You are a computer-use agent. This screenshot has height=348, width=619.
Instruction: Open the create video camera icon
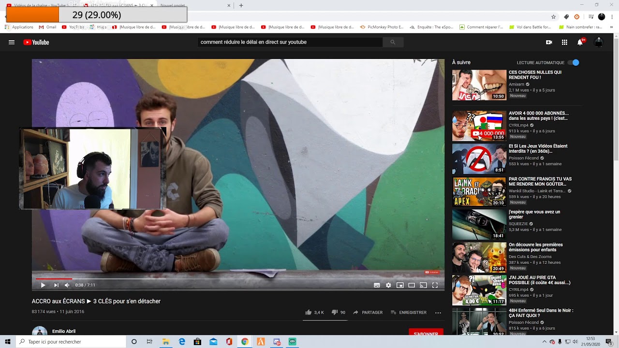[x=549, y=42]
